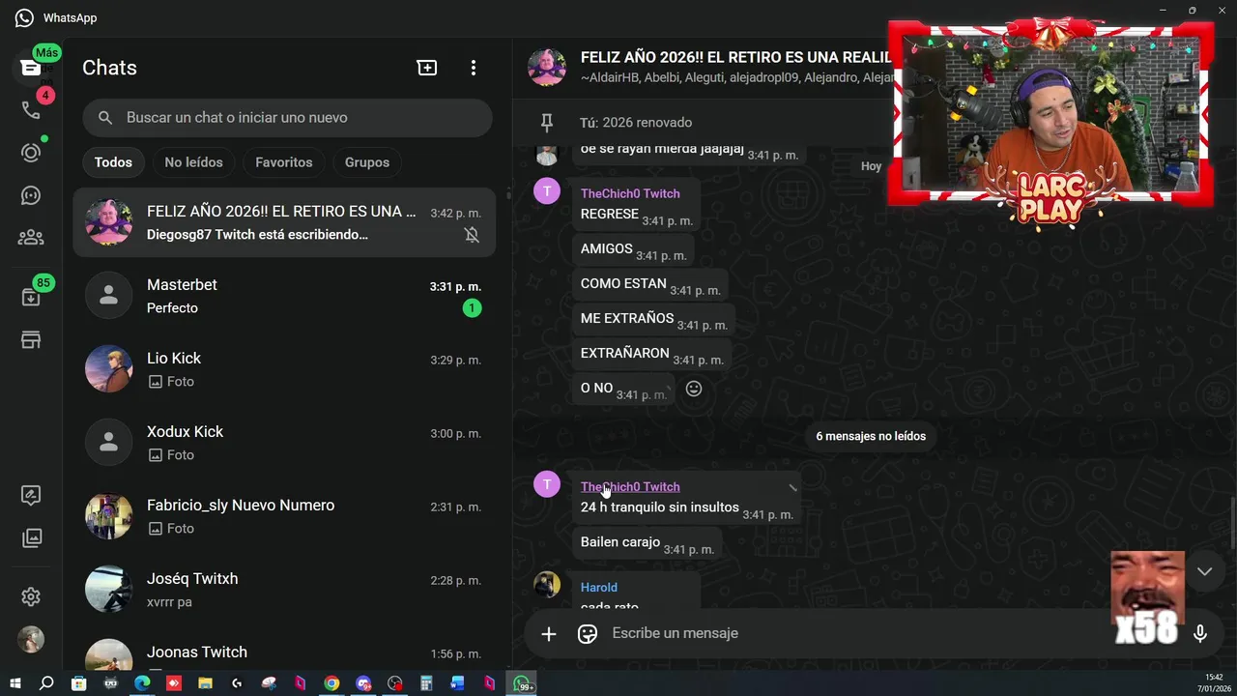
Task: Open the AI chat icon above media
Action: (x=31, y=495)
